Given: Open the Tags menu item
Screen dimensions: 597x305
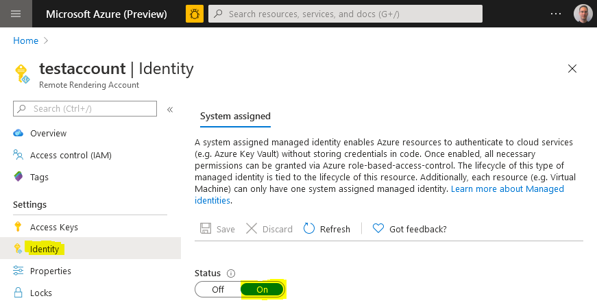Looking at the screenshot, I should (x=39, y=177).
